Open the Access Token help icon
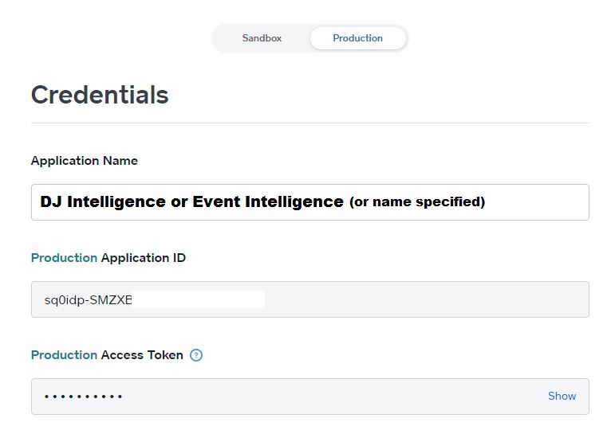This screenshot has width=615, height=430. (196, 355)
